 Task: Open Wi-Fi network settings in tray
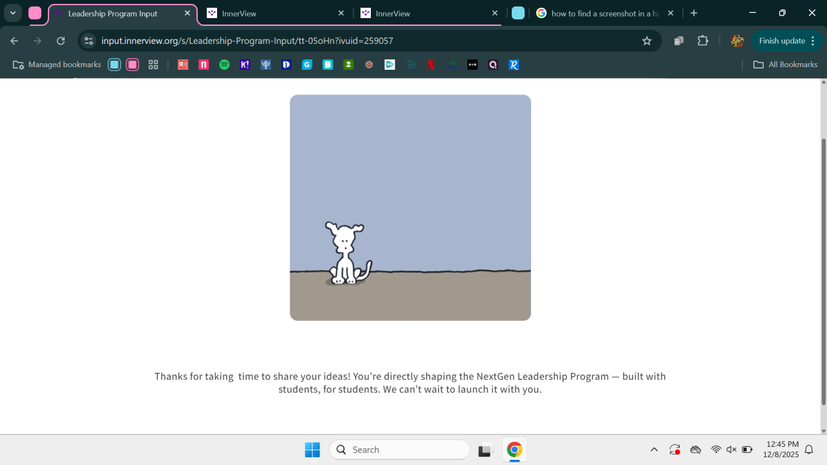click(x=716, y=449)
